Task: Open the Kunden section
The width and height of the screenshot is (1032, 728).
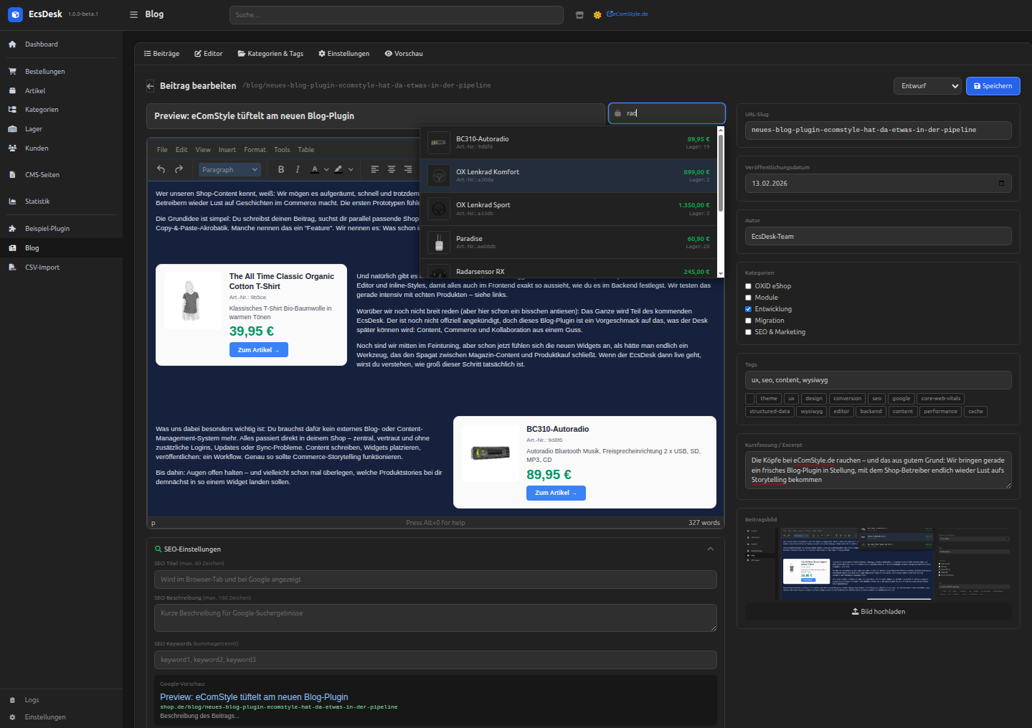Action: click(x=37, y=148)
